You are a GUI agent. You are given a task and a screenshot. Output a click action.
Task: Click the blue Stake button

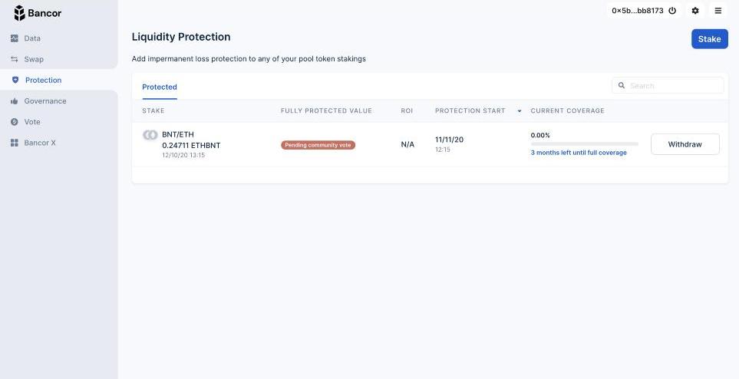[x=709, y=39]
